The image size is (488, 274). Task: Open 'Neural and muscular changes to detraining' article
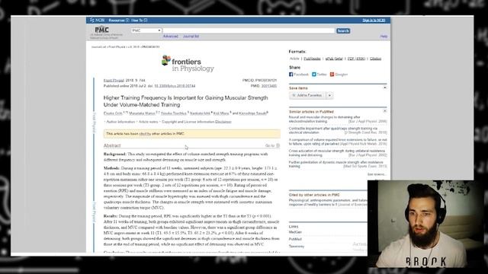coord(324,119)
